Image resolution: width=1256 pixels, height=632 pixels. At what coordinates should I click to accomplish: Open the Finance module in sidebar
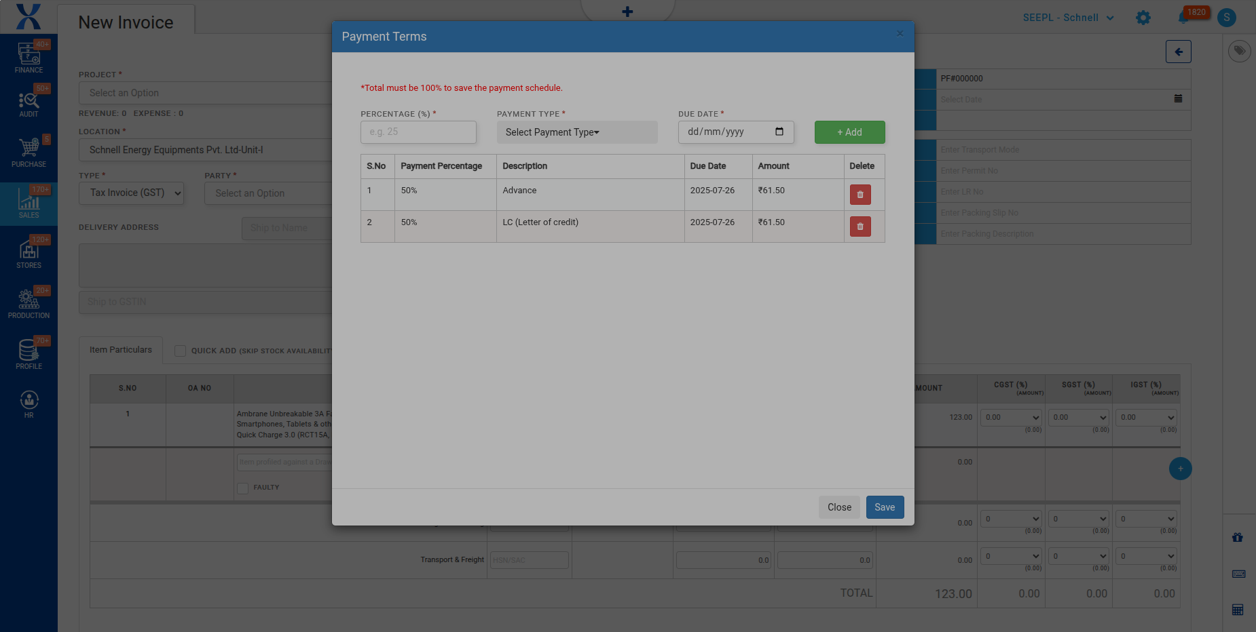point(29,58)
